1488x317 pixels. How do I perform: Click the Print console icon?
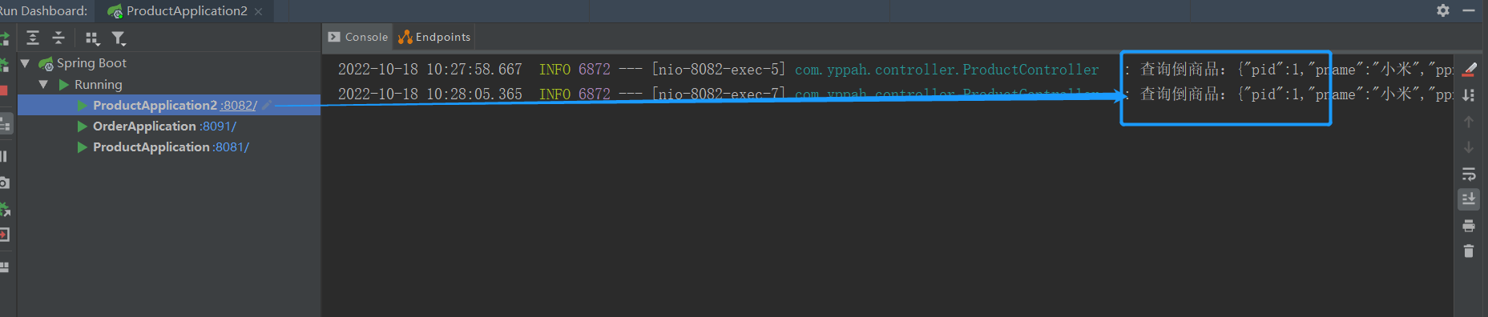[x=1469, y=226]
